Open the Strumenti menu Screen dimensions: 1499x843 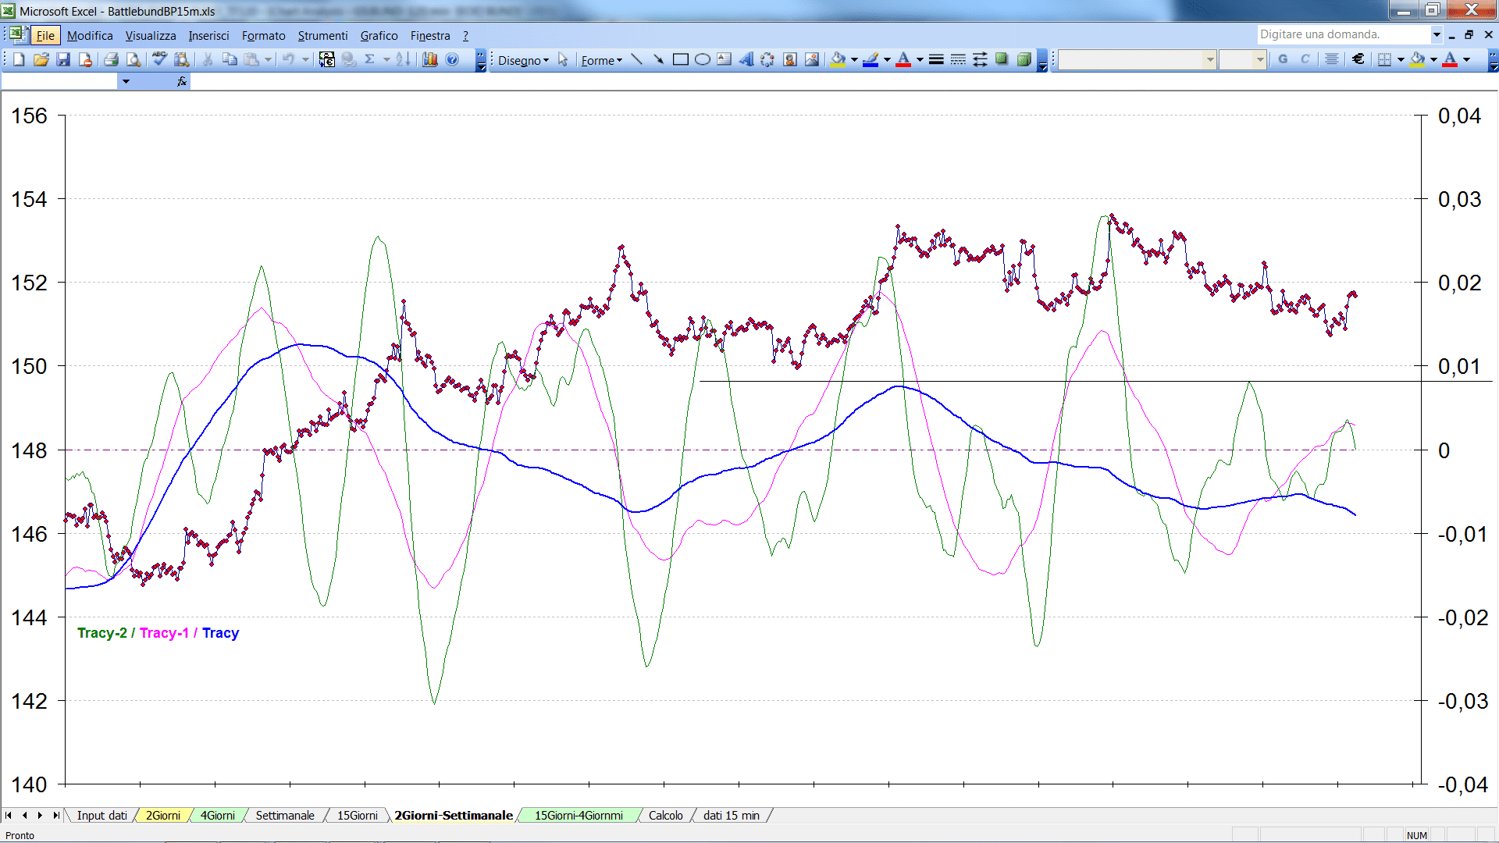pos(322,35)
